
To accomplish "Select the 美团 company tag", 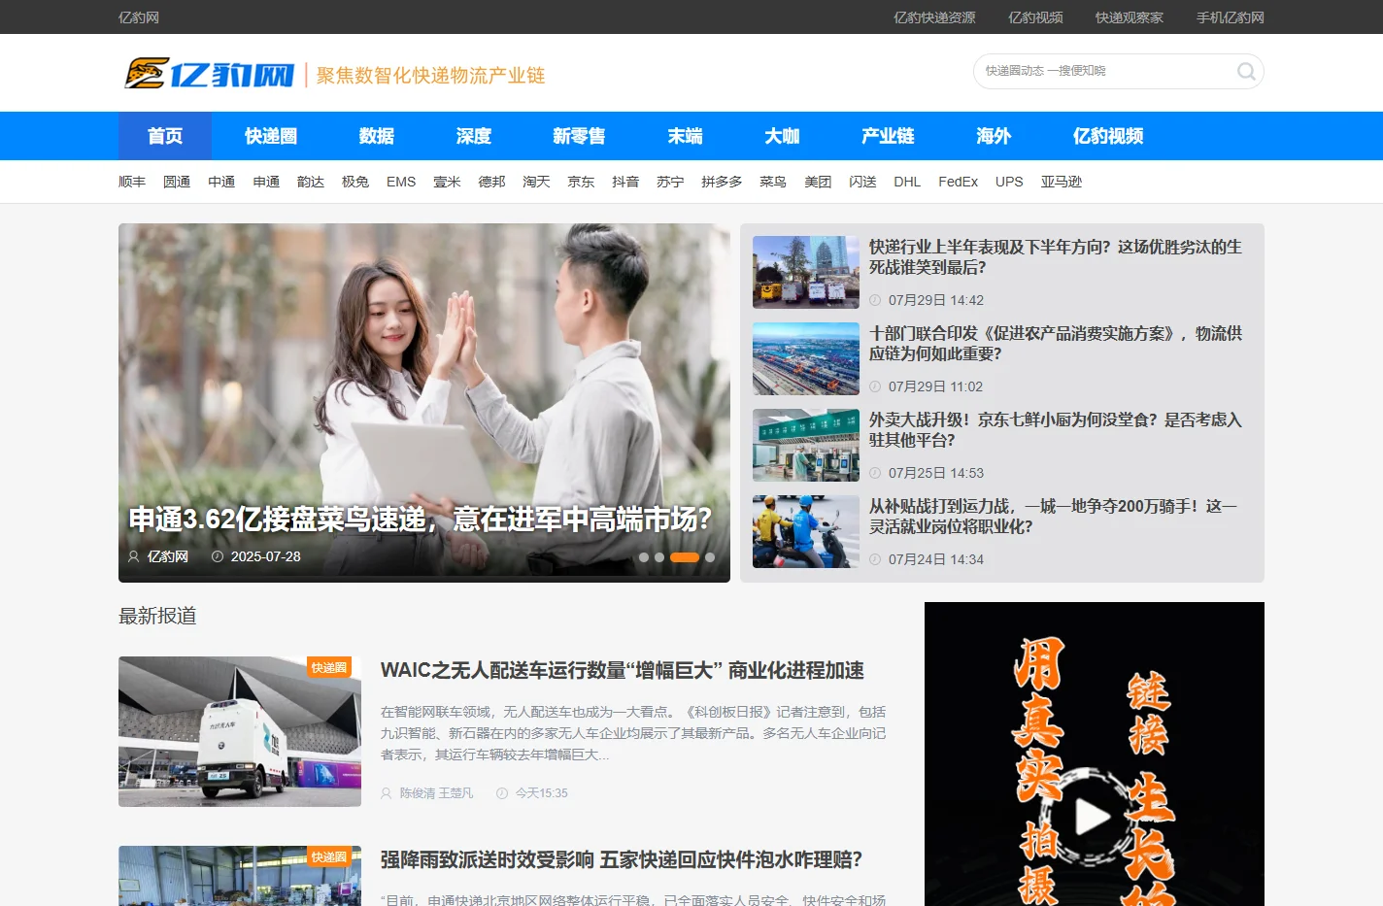I will click(x=818, y=182).
